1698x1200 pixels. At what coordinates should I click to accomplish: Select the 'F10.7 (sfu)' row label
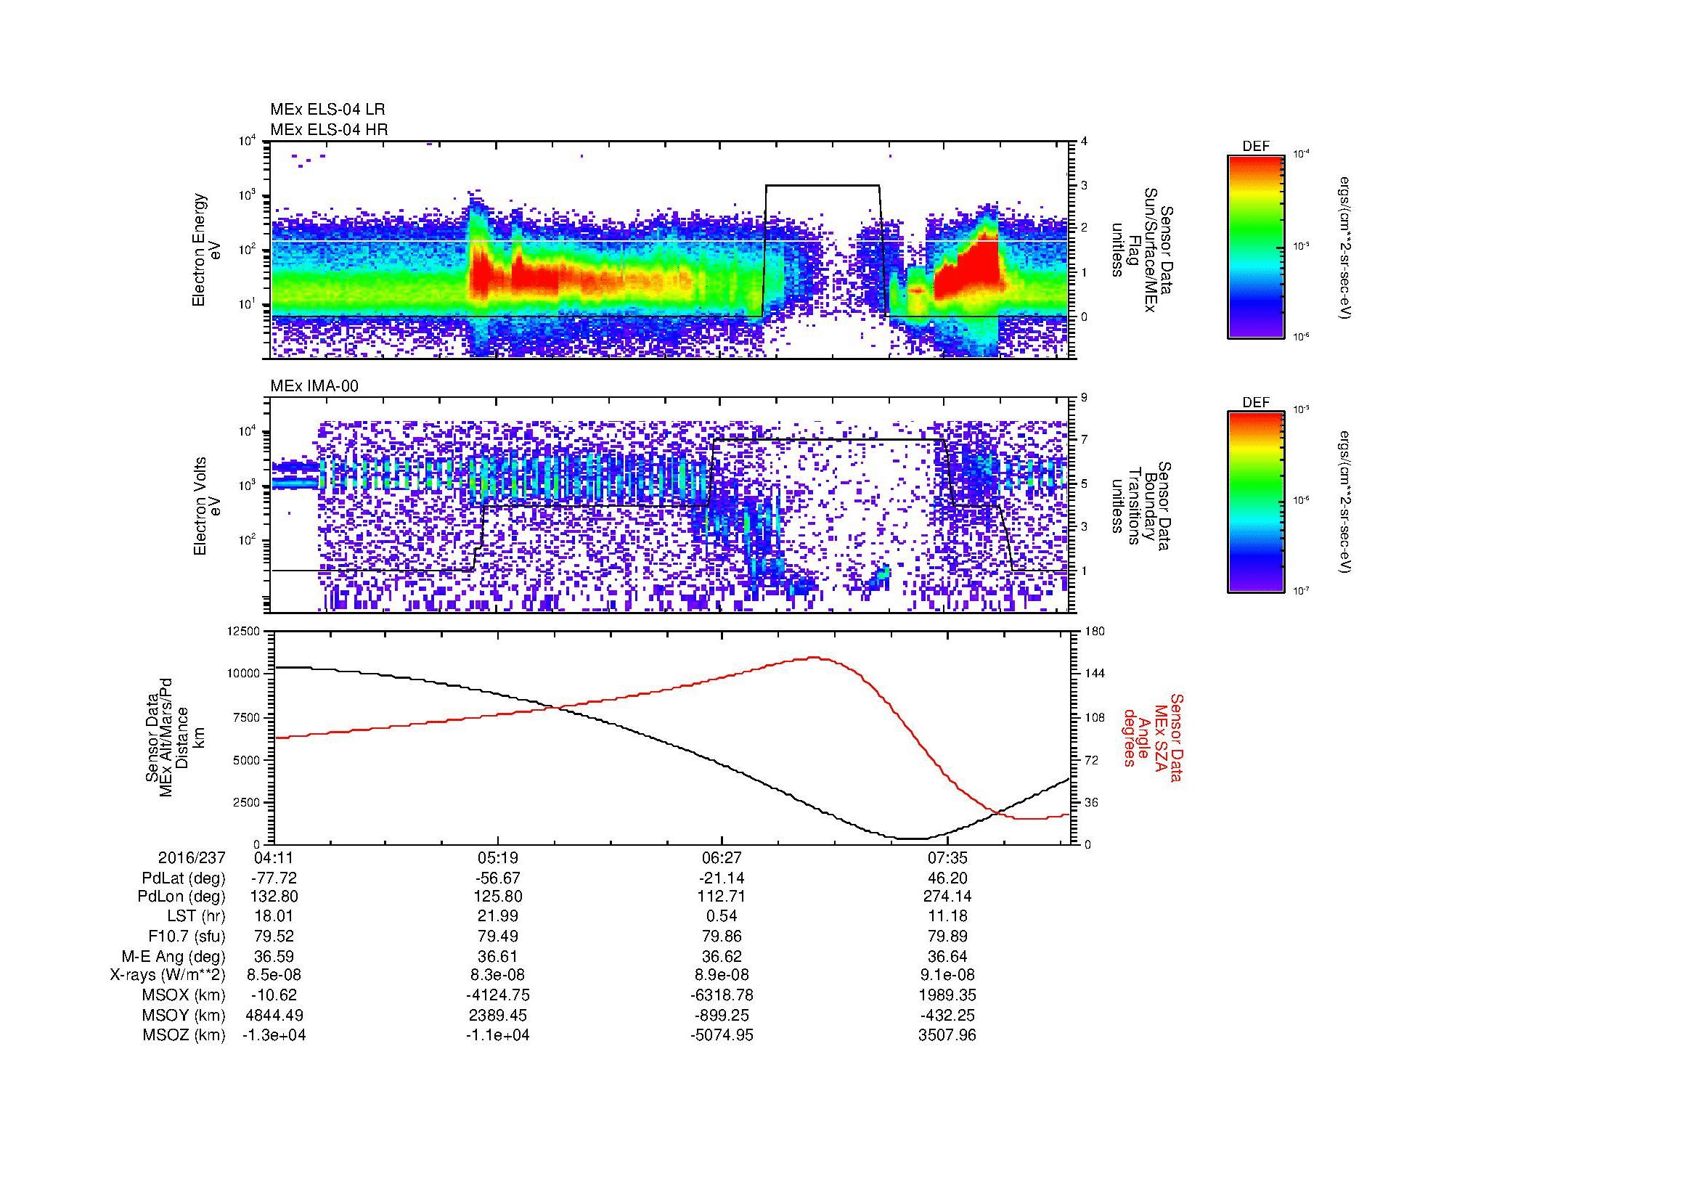coord(187,936)
